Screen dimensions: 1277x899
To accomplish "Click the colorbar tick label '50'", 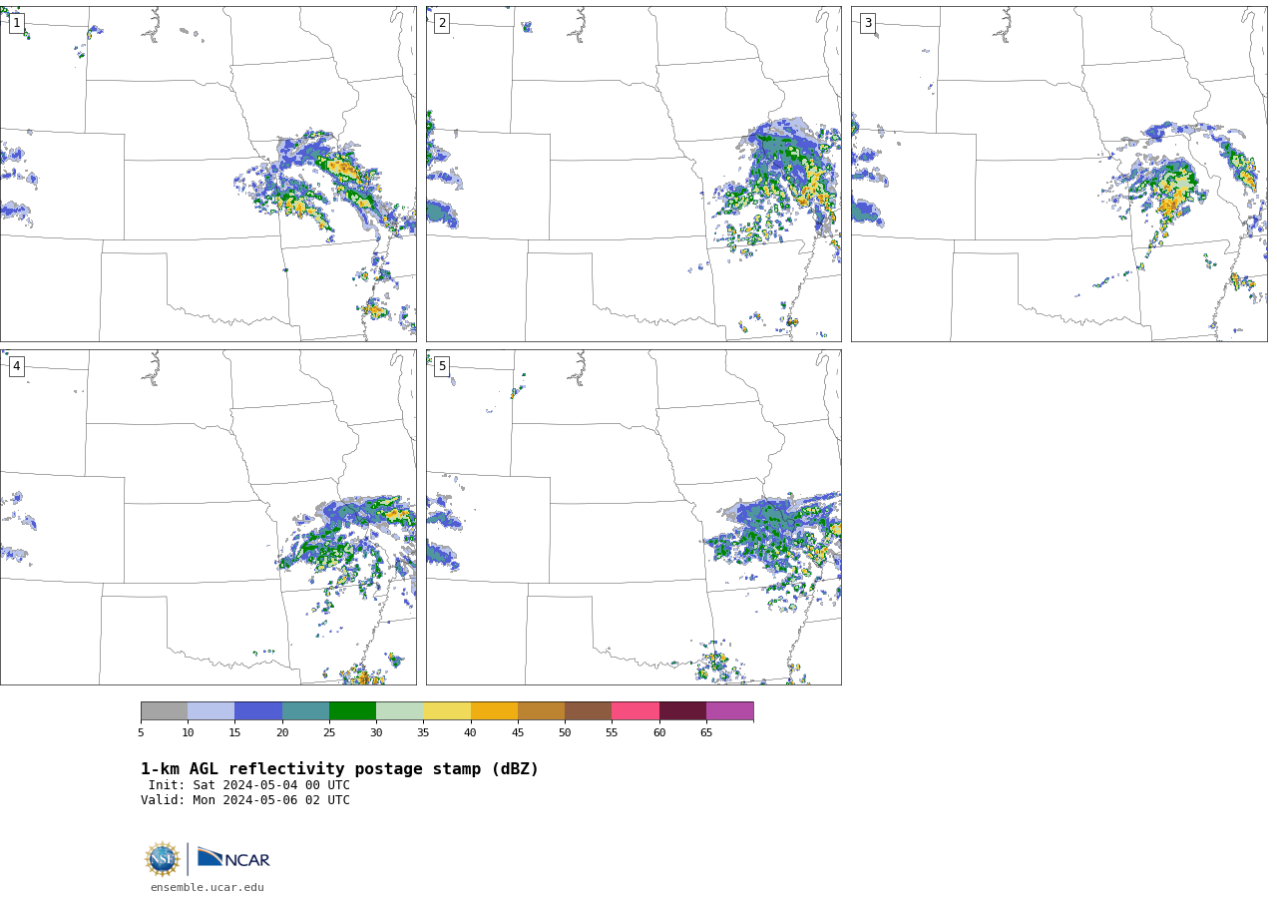I will pyautogui.click(x=565, y=733).
